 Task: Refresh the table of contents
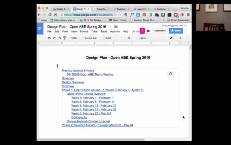click(171, 74)
